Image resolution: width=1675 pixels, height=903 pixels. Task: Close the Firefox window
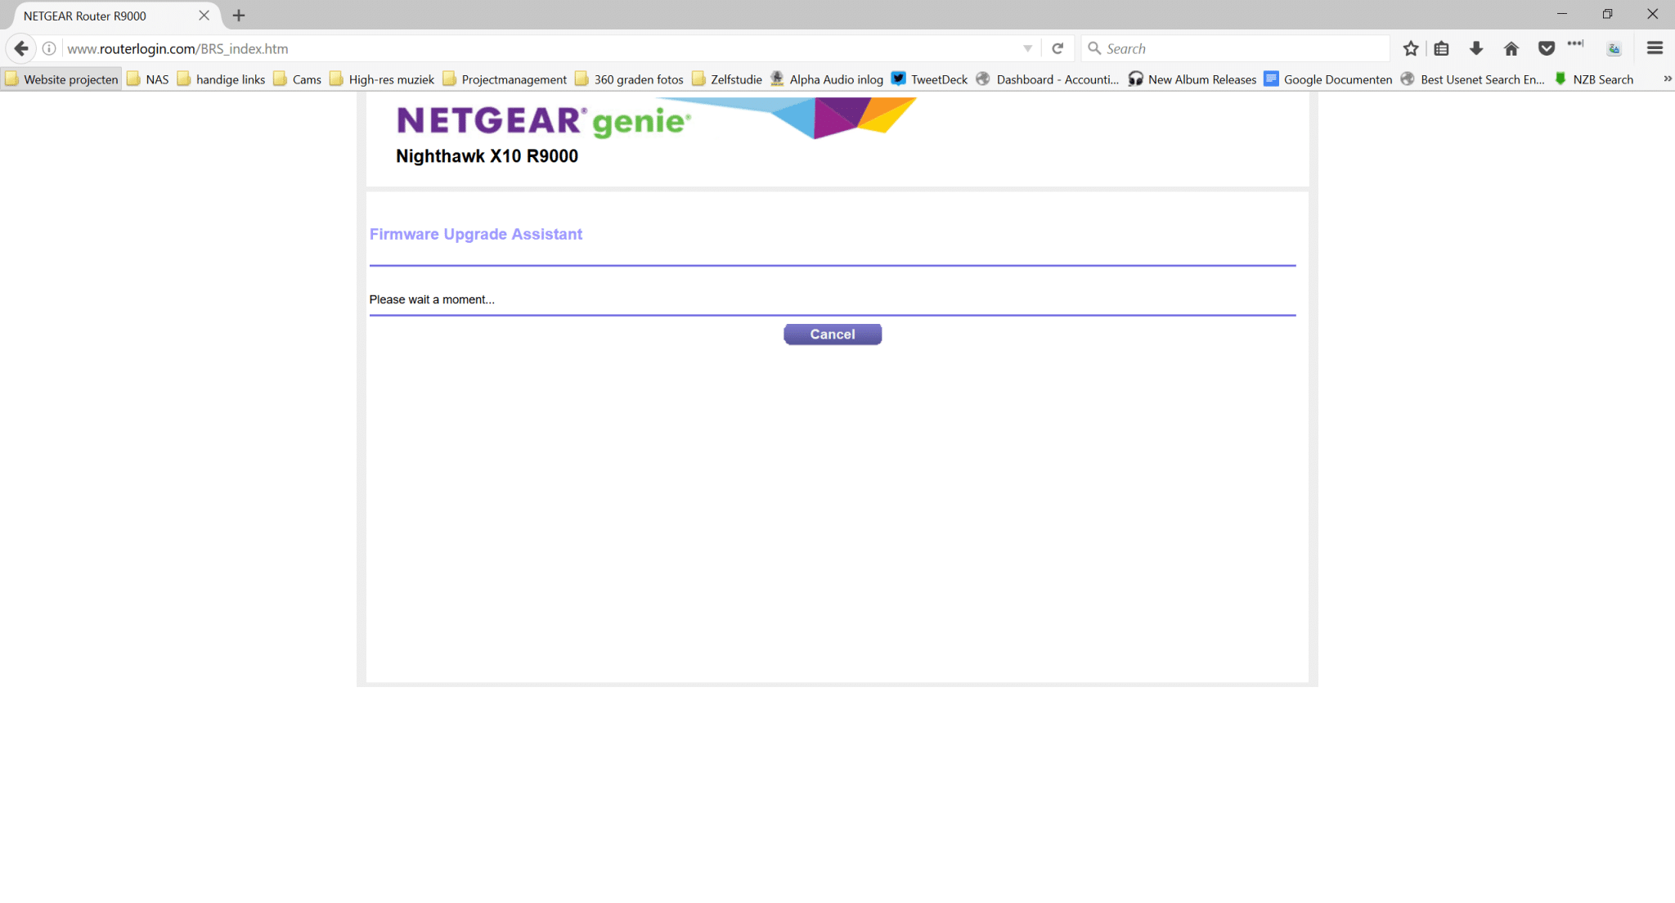(x=1653, y=14)
